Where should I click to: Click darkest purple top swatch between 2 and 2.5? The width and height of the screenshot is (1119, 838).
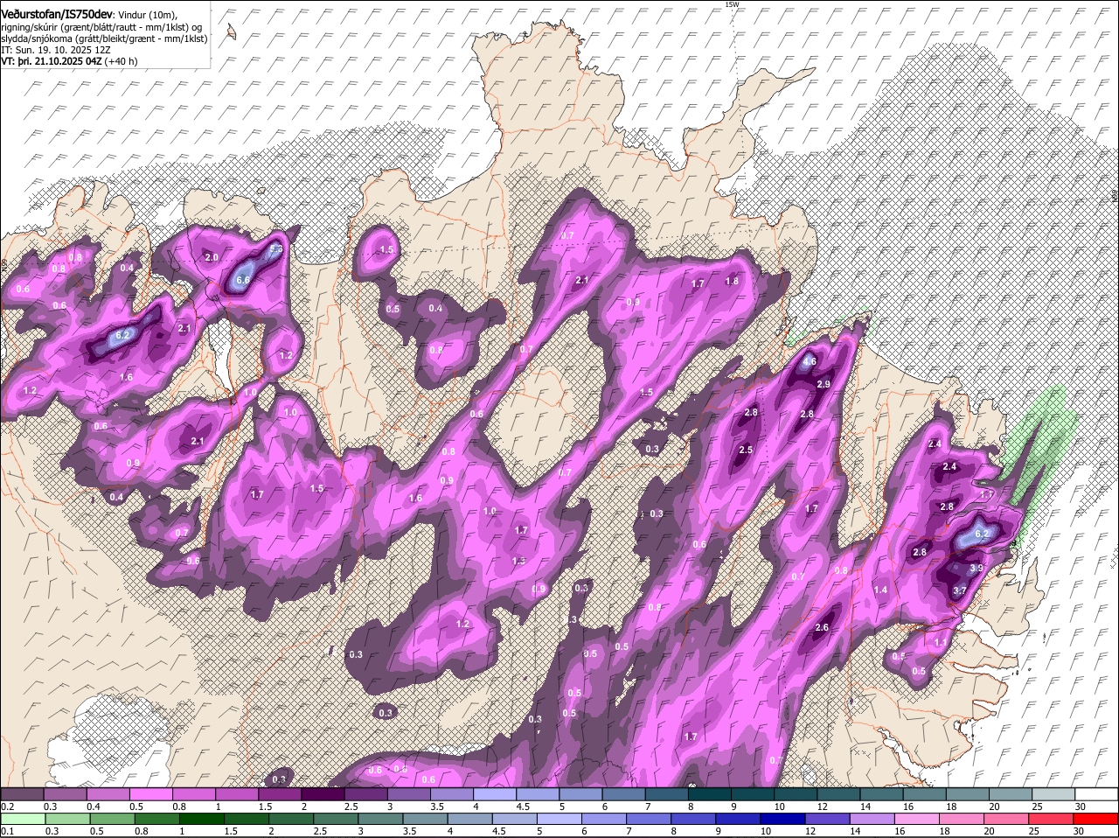323,794
